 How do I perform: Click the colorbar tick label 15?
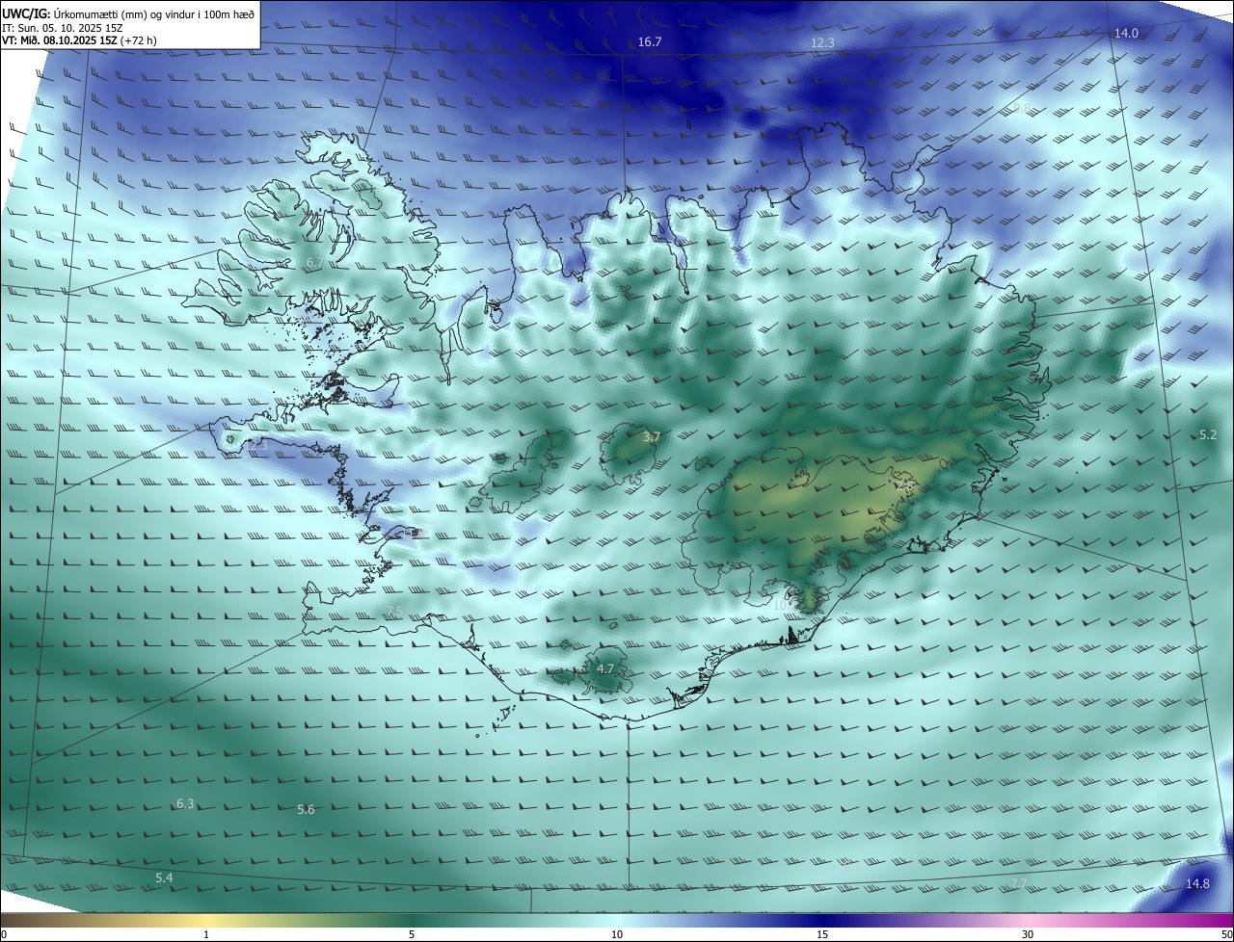[822, 934]
